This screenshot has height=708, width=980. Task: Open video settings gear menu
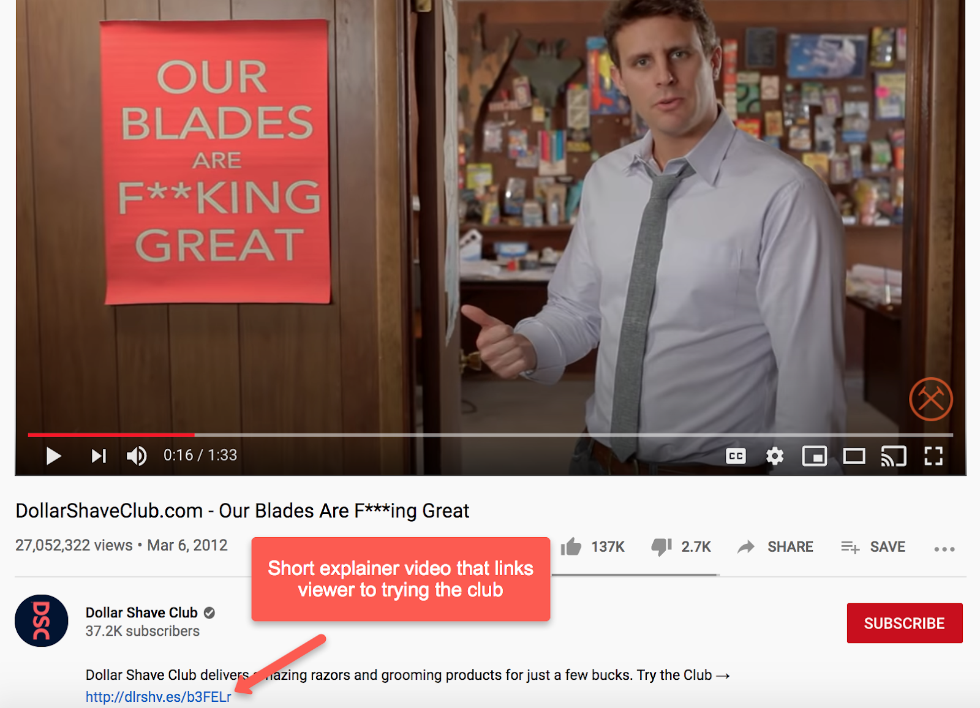pos(775,456)
